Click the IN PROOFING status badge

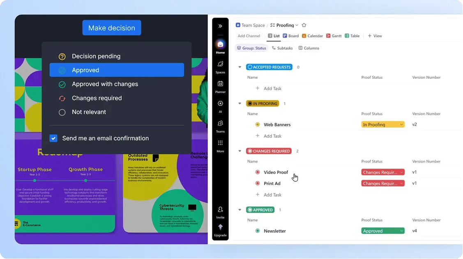click(263, 103)
